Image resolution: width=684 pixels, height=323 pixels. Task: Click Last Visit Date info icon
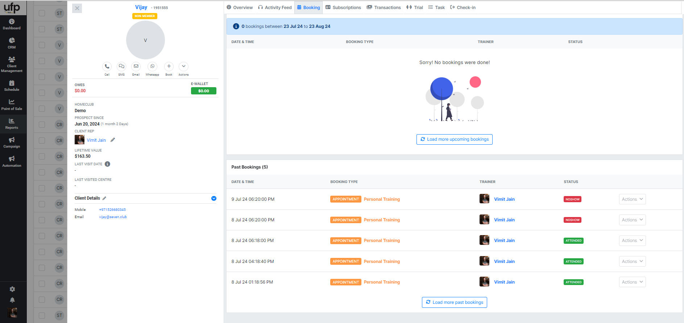click(107, 164)
